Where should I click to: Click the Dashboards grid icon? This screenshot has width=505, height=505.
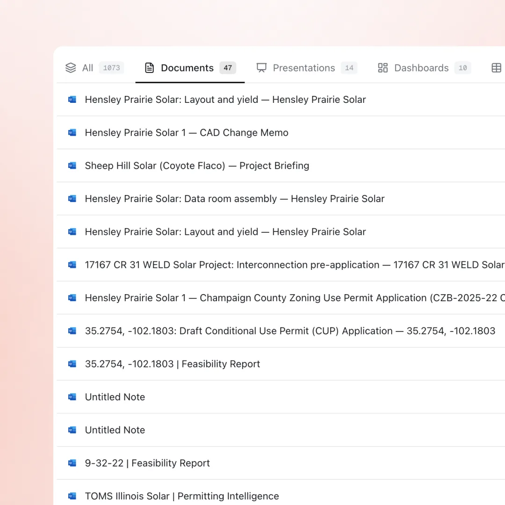tap(382, 68)
